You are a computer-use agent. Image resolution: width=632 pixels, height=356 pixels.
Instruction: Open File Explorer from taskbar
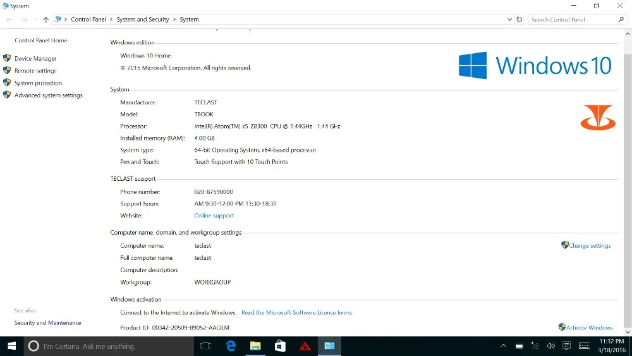(x=255, y=346)
